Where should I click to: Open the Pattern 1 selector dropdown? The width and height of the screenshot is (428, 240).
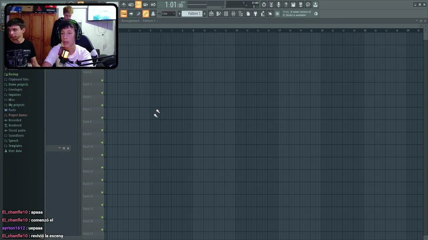(192, 14)
